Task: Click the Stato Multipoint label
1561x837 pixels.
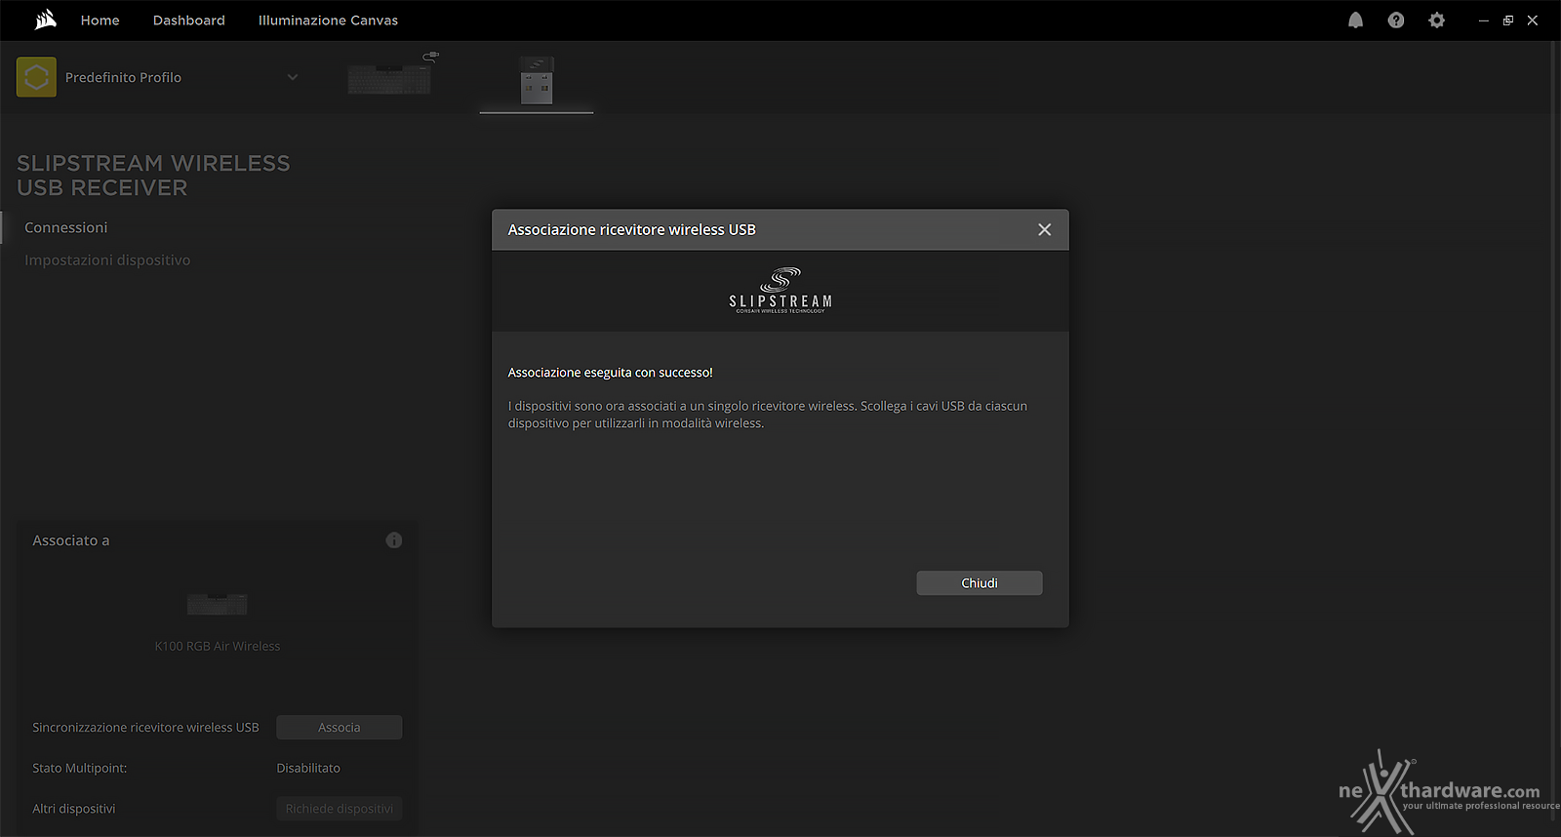Action: [79, 769]
